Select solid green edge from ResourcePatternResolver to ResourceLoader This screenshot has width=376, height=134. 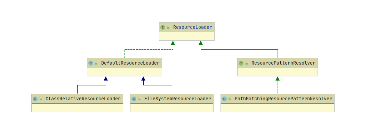point(240,50)
